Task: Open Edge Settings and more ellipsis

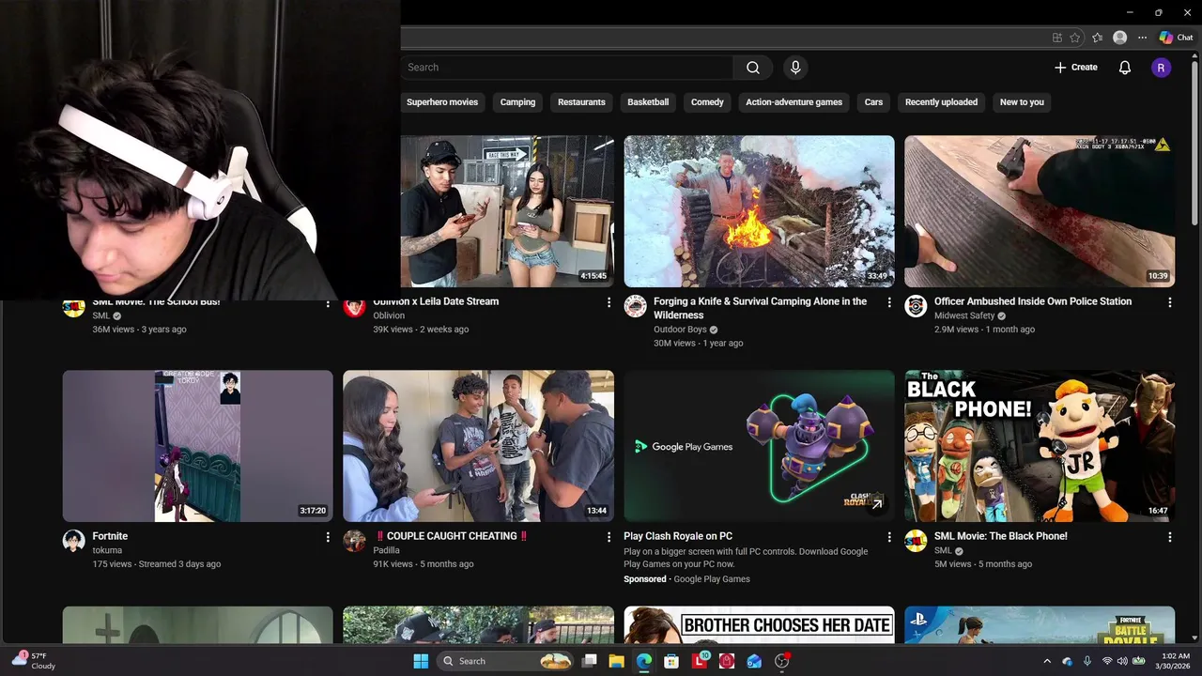Action: coord(1142,38)
